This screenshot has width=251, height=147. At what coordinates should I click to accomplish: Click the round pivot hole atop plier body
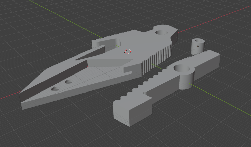coord(161,33)
